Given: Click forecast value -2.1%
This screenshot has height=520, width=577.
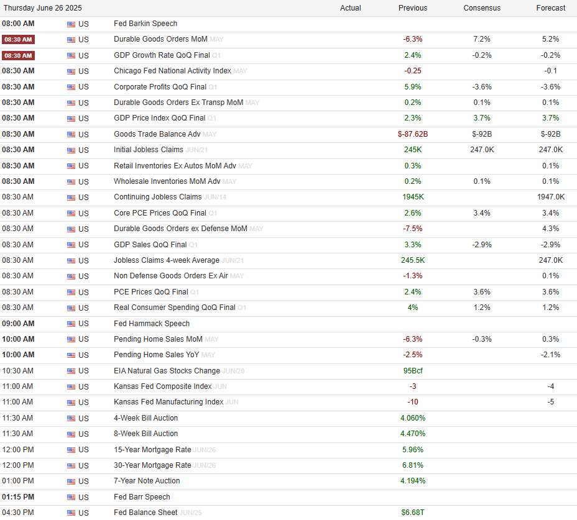Looking at the screenshot, I should point(550,355).
